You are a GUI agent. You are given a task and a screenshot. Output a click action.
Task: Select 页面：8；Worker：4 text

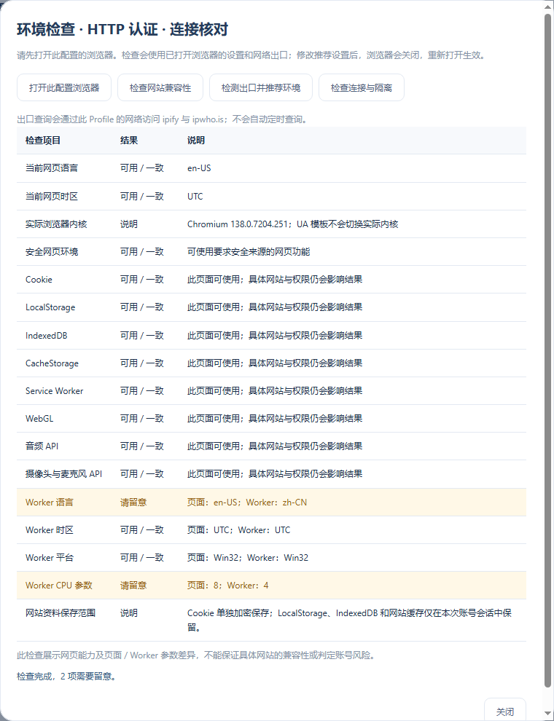(x=227, y=586)
